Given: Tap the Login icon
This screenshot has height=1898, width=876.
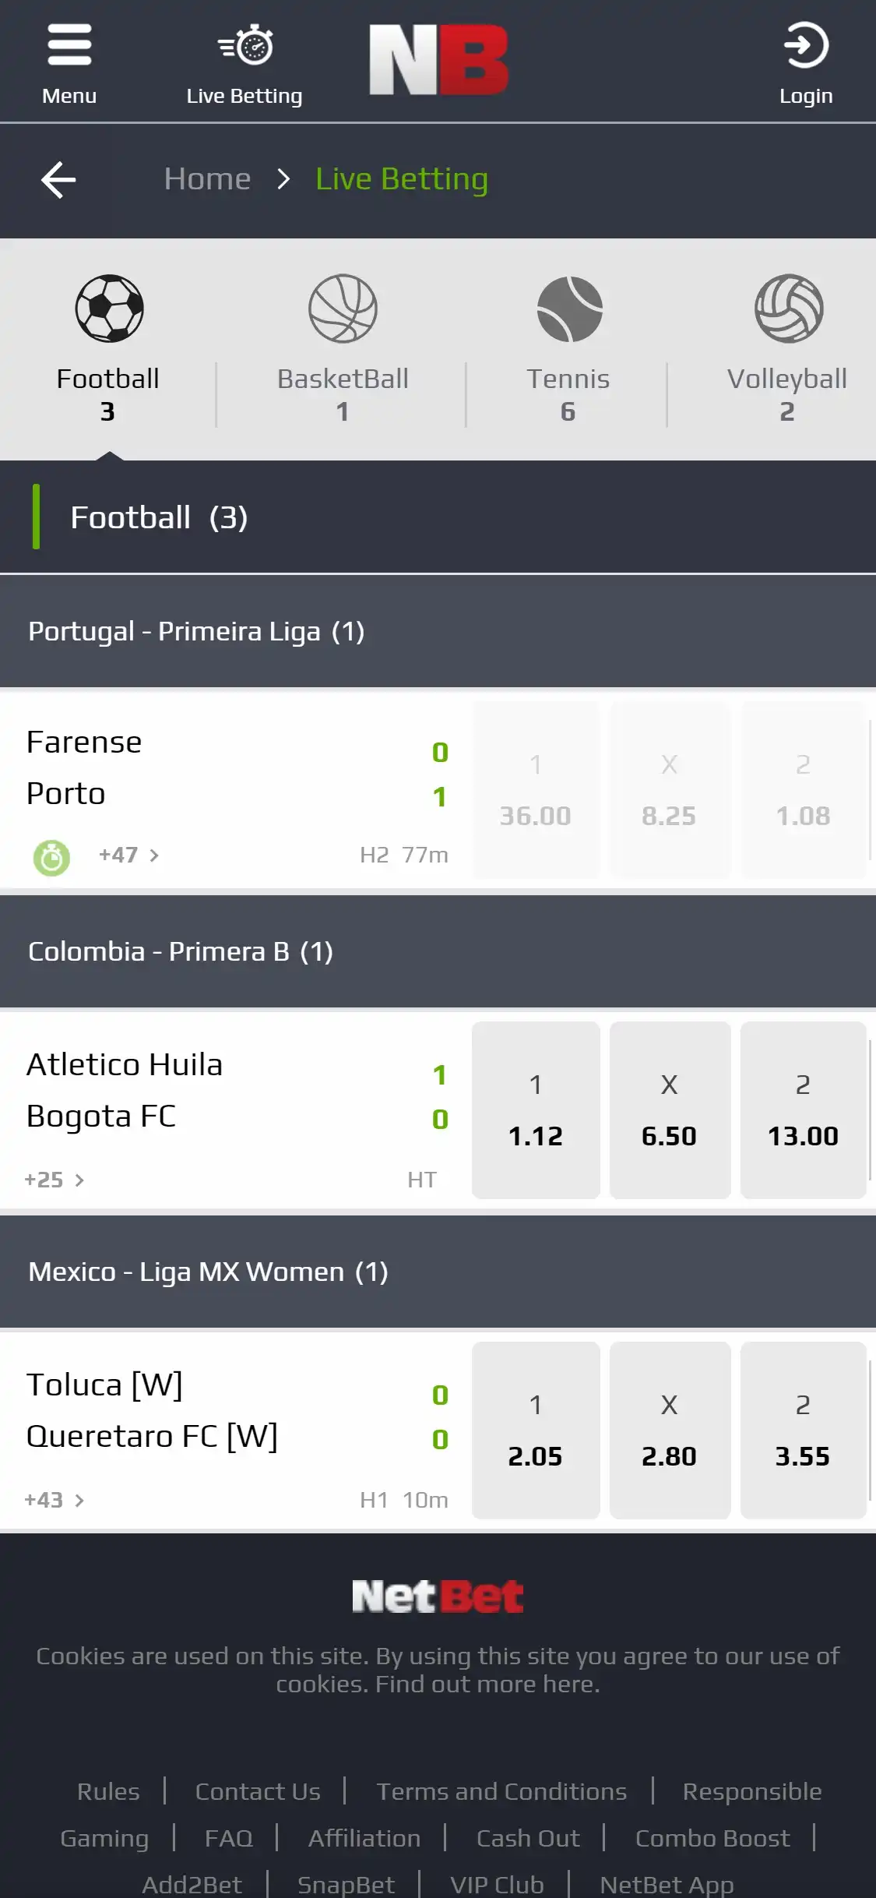Looking at the screenshot, I should [x=805, y=47].
